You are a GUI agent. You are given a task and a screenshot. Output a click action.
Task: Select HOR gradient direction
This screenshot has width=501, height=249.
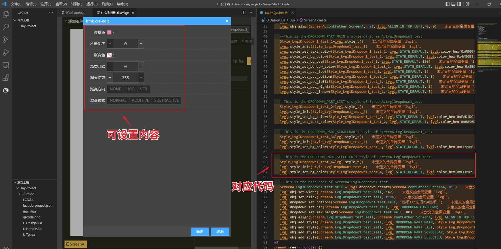pyautogui.click(x=130, y=89)
